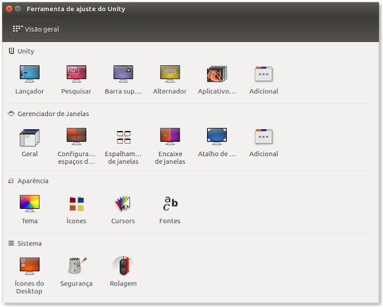
Task: Open Adicional under the Unity section
Action: (263, 74)
